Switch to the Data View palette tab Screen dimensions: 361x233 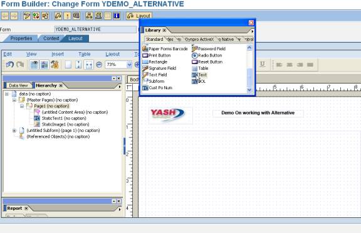tap(18, 85)
